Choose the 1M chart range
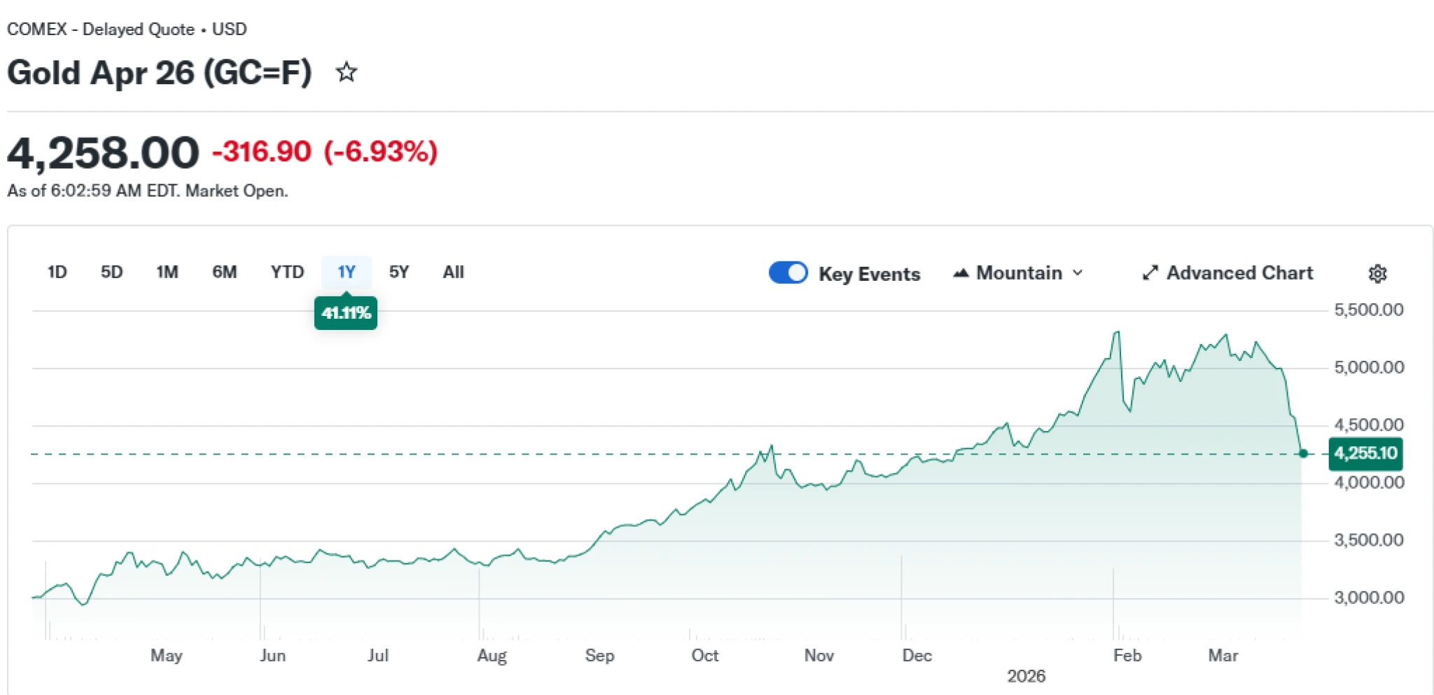Viewport: 1434px width, 695px height. click(x=167, y=272)
